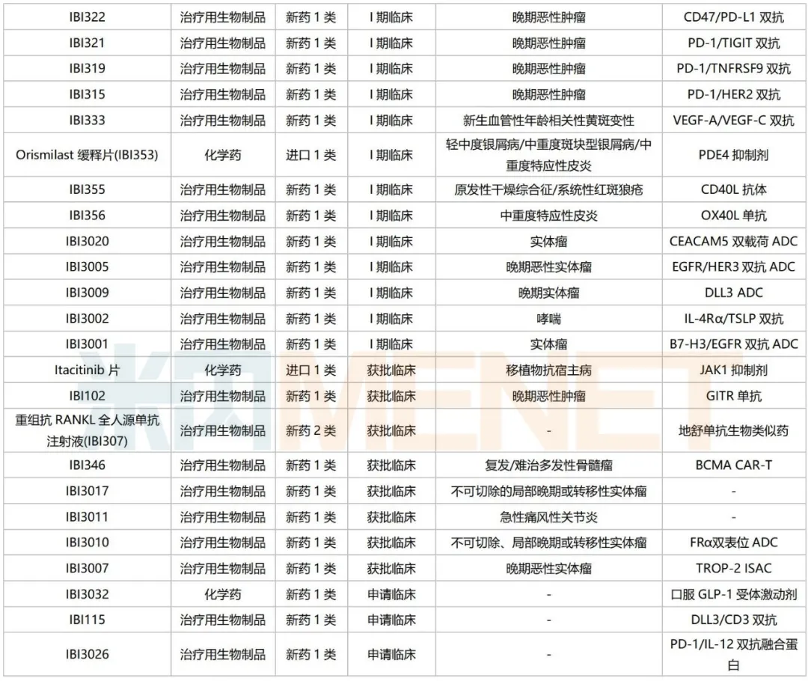The height and width of the screenshot is (681, 808).
Task: Click the JAK1 抑制剂 cell
Action: tap(733, 370)
